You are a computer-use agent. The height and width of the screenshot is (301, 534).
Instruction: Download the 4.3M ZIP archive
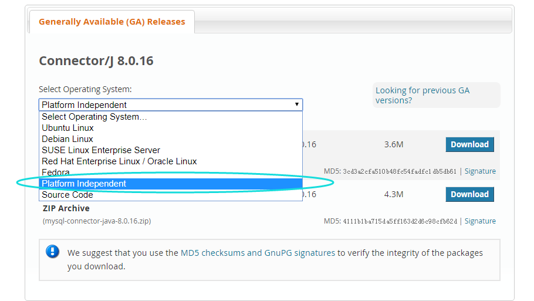pyautogui.click(x=469, y=194)
